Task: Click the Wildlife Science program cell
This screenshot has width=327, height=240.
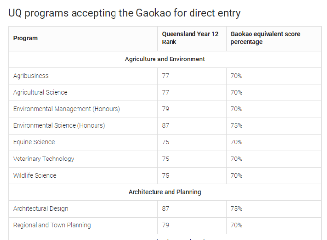Action: [35, 175]
